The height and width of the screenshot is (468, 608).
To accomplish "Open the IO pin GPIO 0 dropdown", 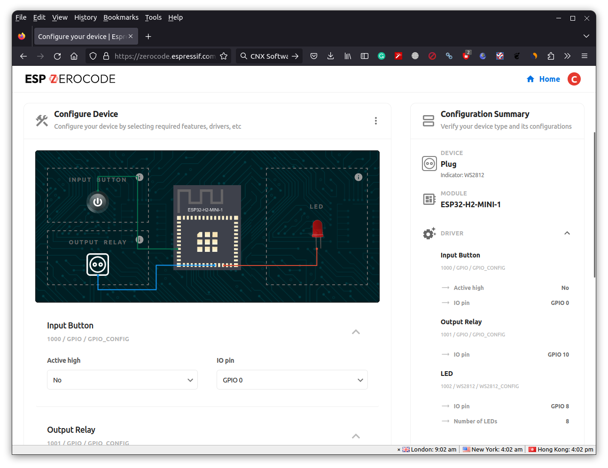I will point(292,380).
